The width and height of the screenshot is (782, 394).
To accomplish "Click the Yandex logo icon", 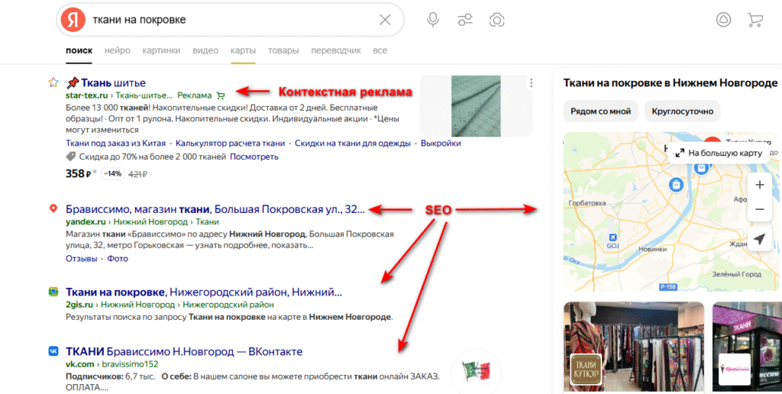I will point(73,19).
